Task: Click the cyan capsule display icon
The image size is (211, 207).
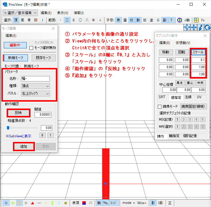Action: pos(59,203)
